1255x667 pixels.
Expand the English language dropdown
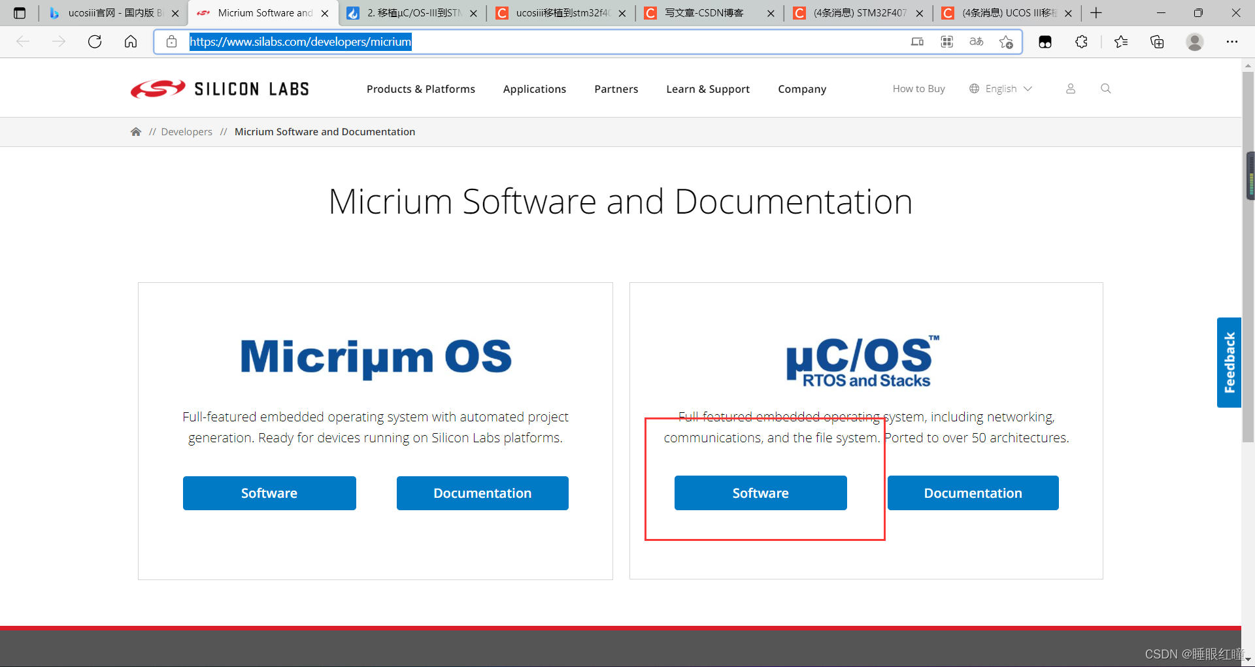click(x=1001, y=89)
